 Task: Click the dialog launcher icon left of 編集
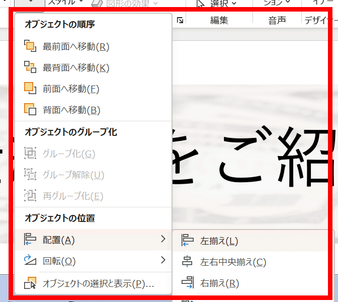tap(180, 20)
